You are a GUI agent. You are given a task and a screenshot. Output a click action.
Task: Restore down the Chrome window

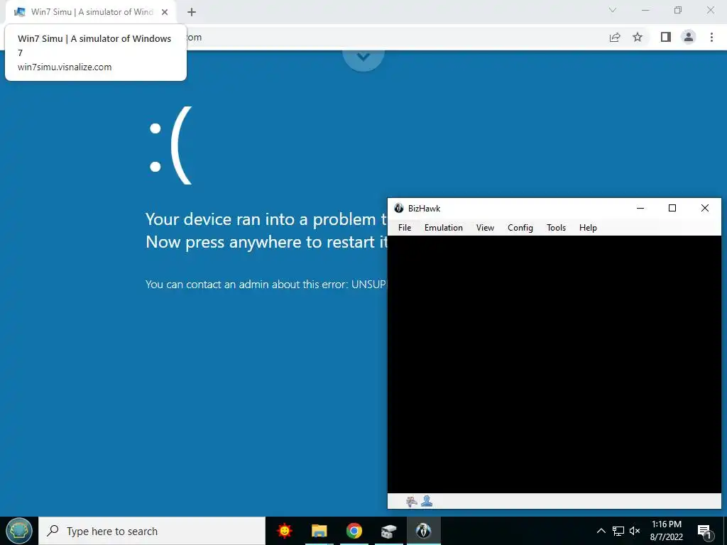(x=678, y=10)
